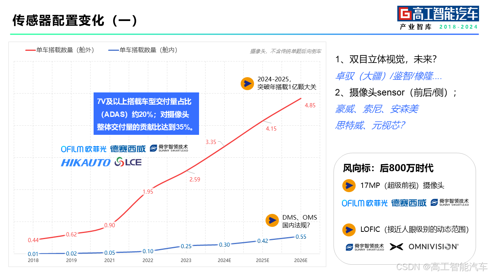489x275 pixels.
Task: Click the red data label 2.59
Action: [195, 179]
